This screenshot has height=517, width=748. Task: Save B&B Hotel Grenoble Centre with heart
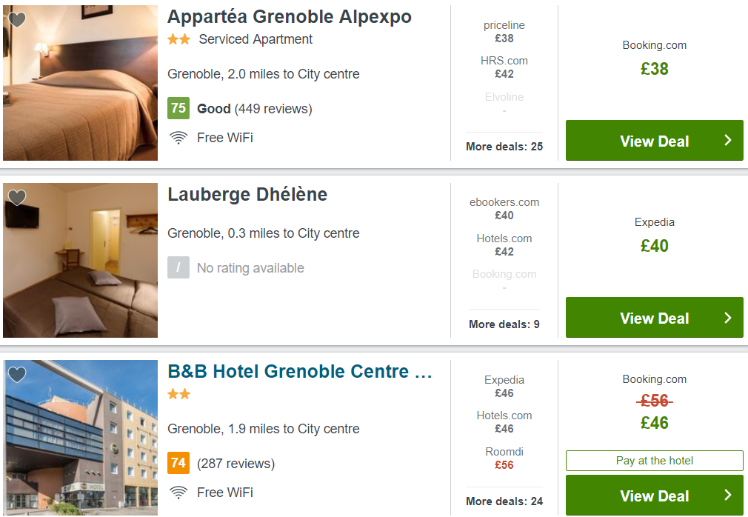pos(17,375)
